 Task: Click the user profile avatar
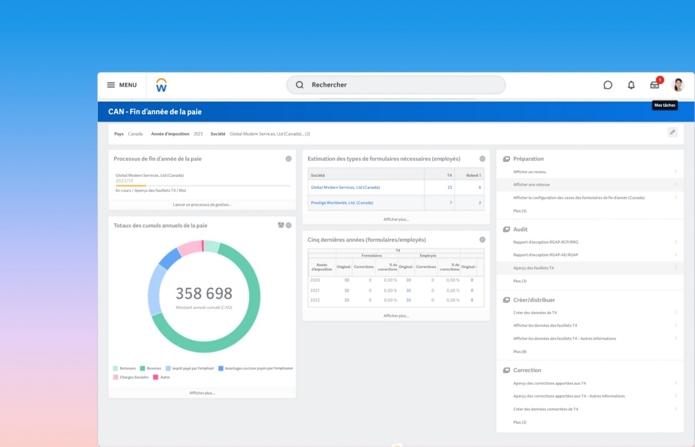pos(678,85)
